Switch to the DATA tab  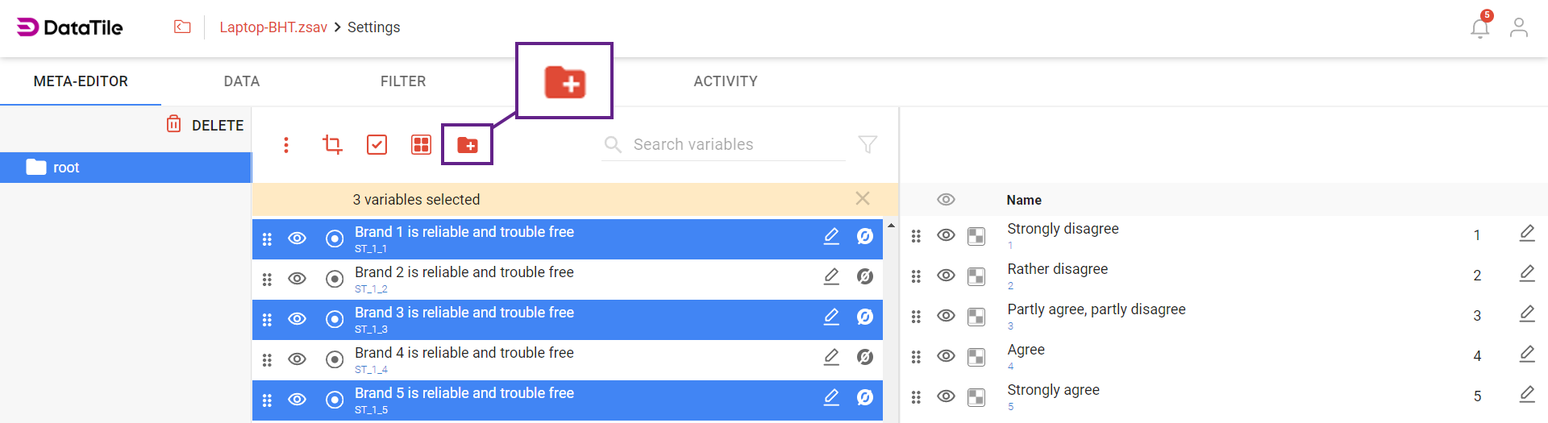242,81
